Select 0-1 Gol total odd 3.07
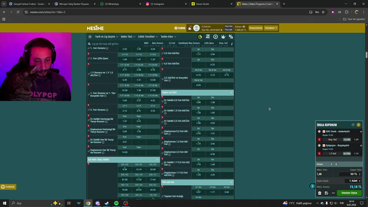368x207 pixels. tap(198, 192)
